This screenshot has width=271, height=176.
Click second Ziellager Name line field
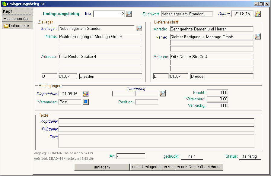100,42
